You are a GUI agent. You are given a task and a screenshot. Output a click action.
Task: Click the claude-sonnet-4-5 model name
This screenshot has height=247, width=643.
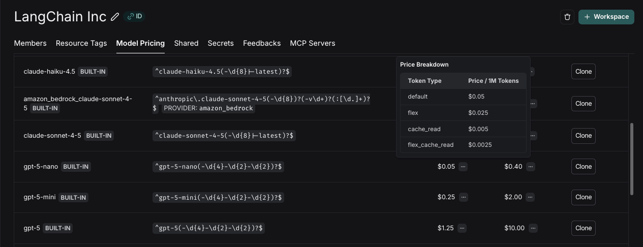point(52,136)
